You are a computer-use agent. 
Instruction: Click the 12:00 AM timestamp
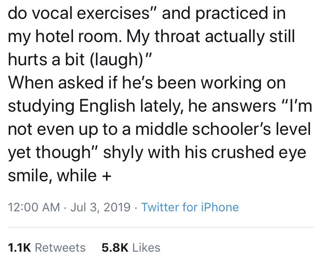point(34,207)
